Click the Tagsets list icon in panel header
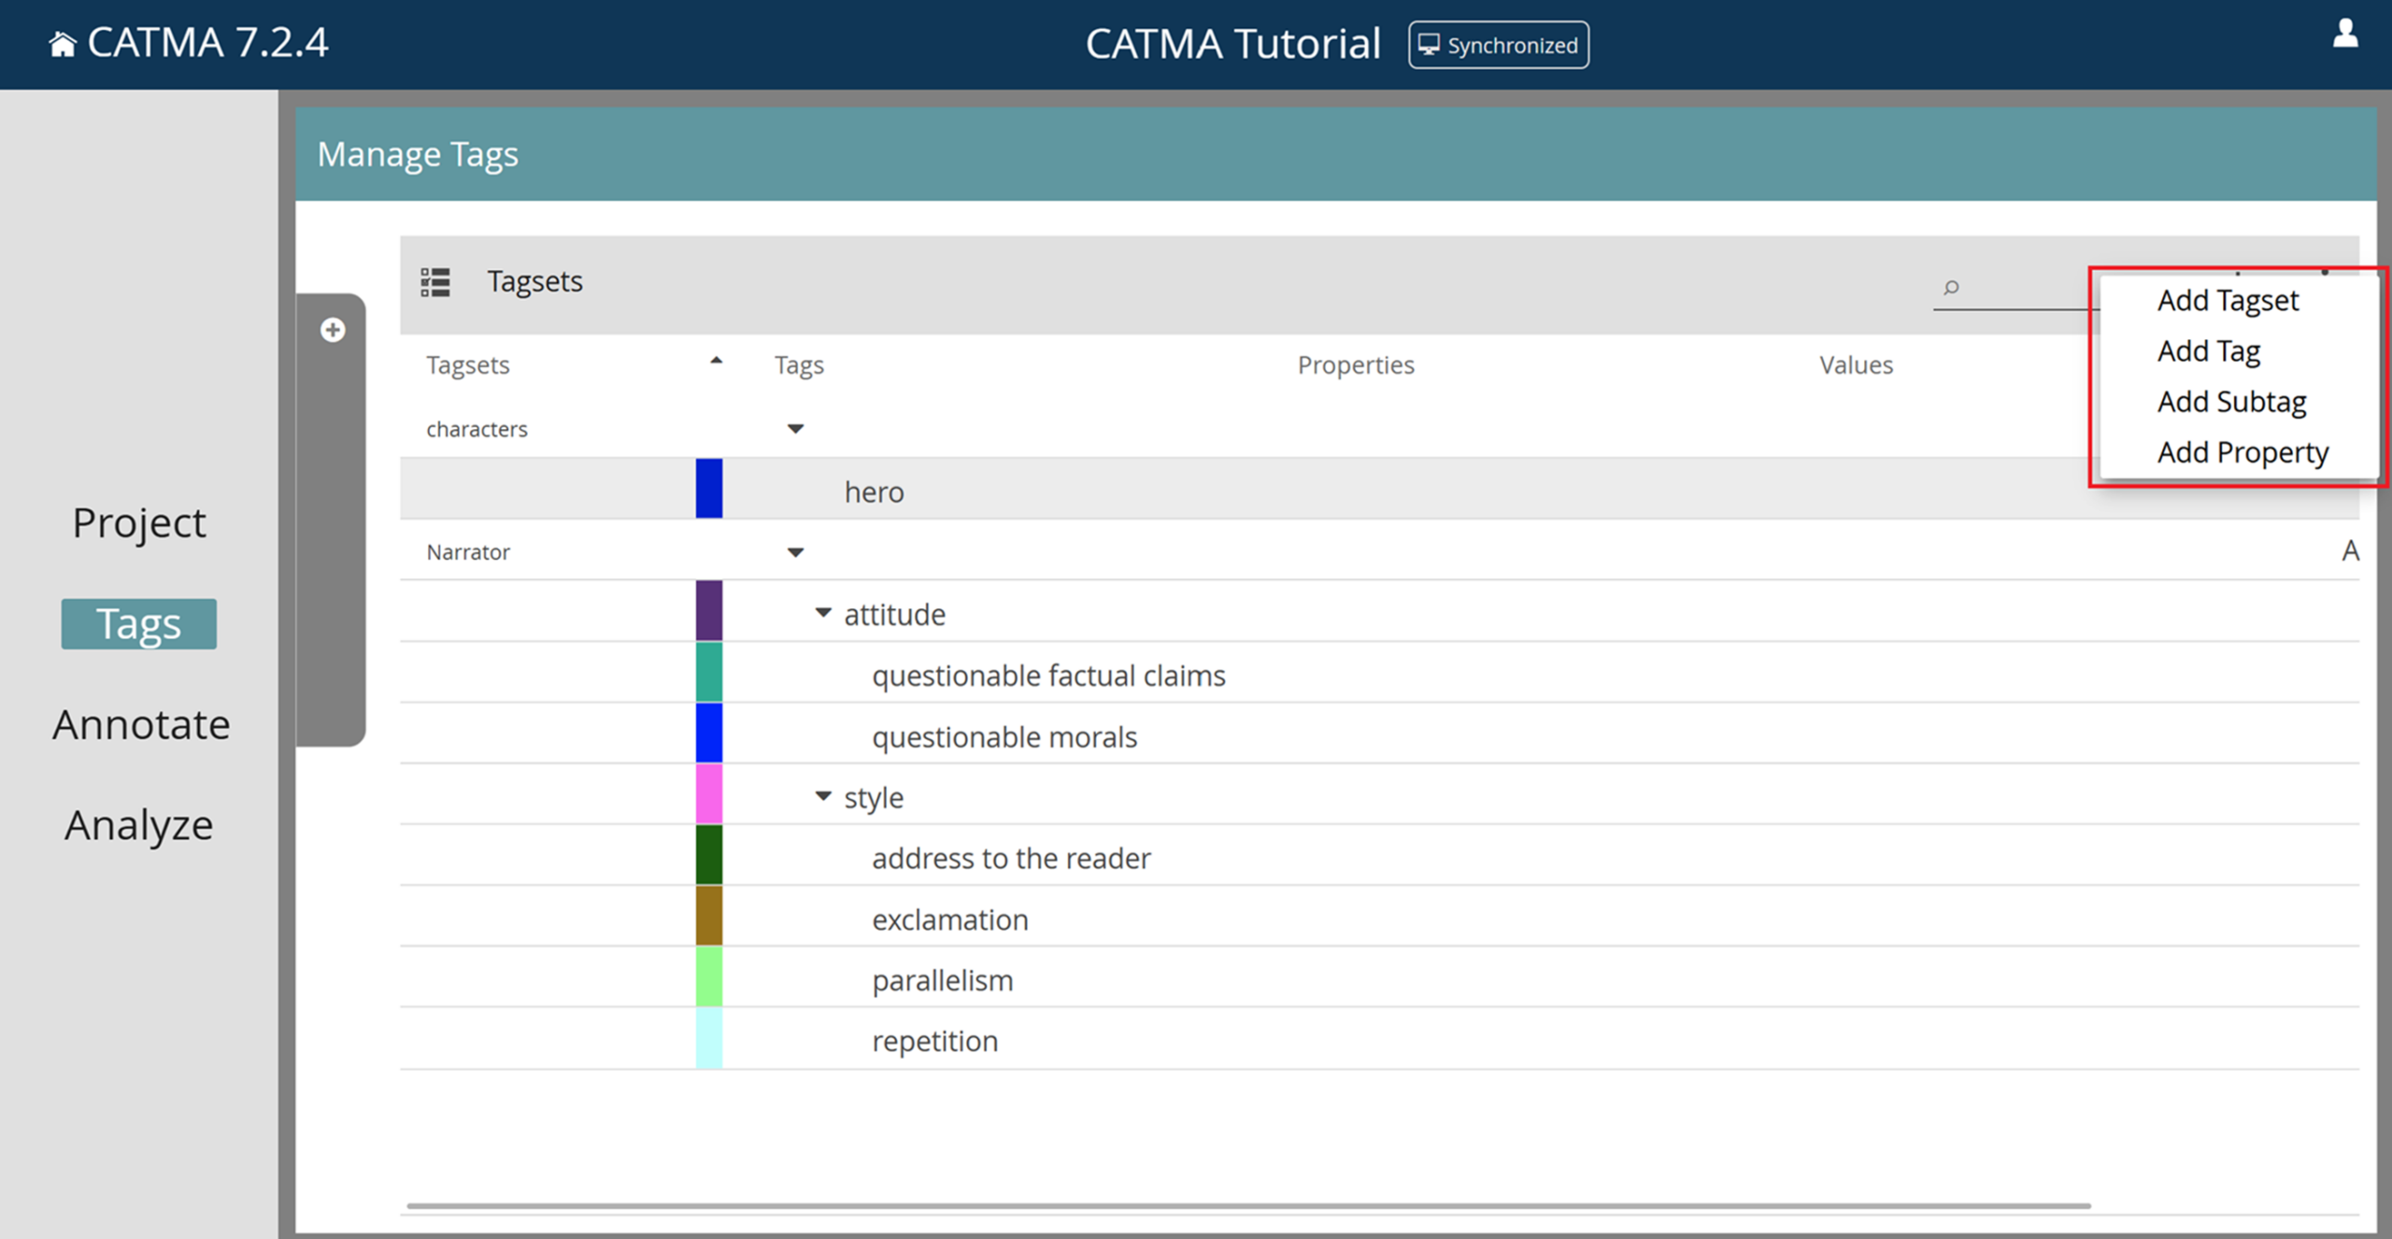The image size is (2392, 1239). [435, 281]
